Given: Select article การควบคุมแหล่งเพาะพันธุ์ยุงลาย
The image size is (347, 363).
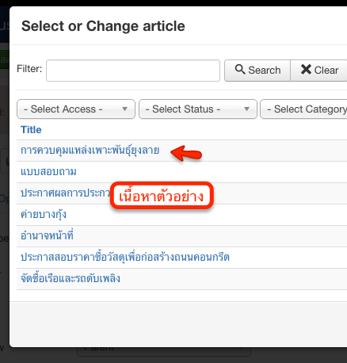Looking at the screenshot, I should [x=90, y=151].
